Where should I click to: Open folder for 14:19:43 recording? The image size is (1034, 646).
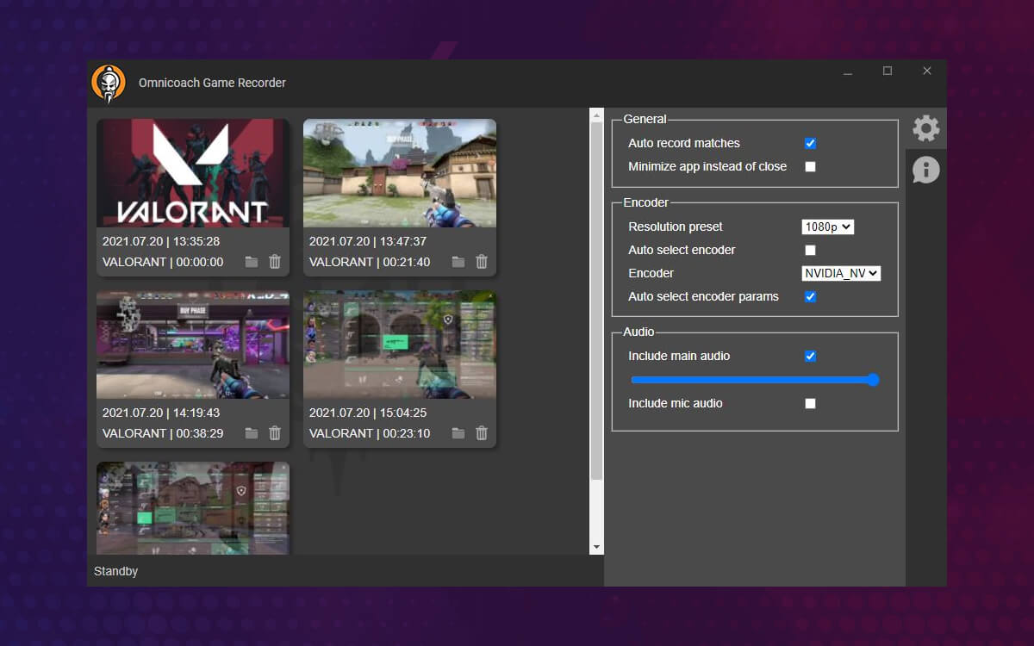click(252, 433)
